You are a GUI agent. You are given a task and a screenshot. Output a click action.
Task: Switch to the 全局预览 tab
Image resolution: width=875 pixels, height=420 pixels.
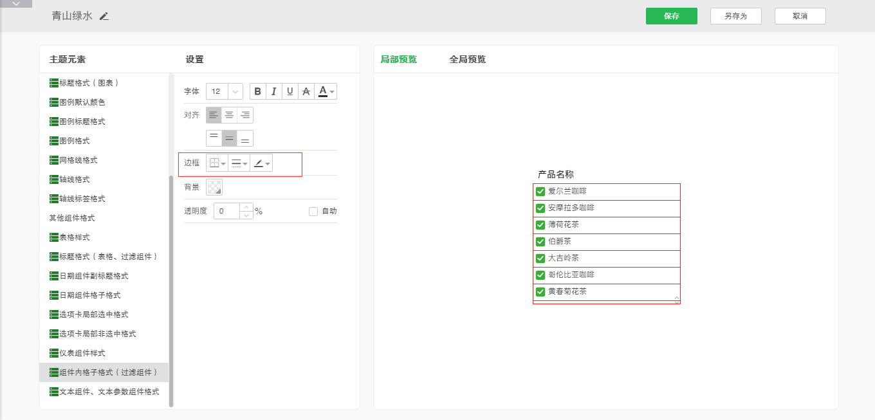[x=467, y=59]
